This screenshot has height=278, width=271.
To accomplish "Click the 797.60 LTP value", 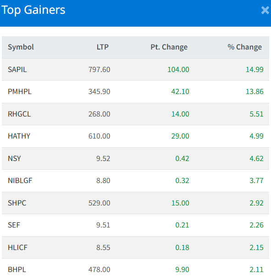I will click(99, 70).
